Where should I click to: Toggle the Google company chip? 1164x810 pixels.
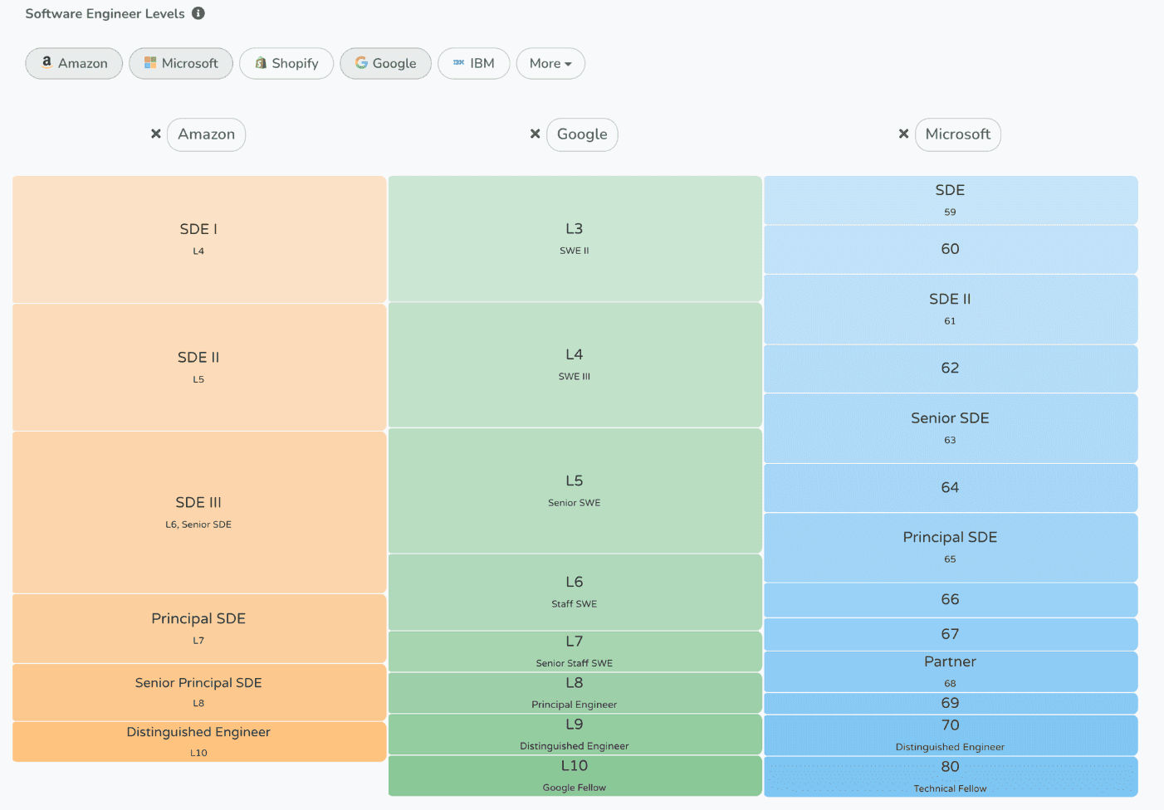[x=385, y=63]
